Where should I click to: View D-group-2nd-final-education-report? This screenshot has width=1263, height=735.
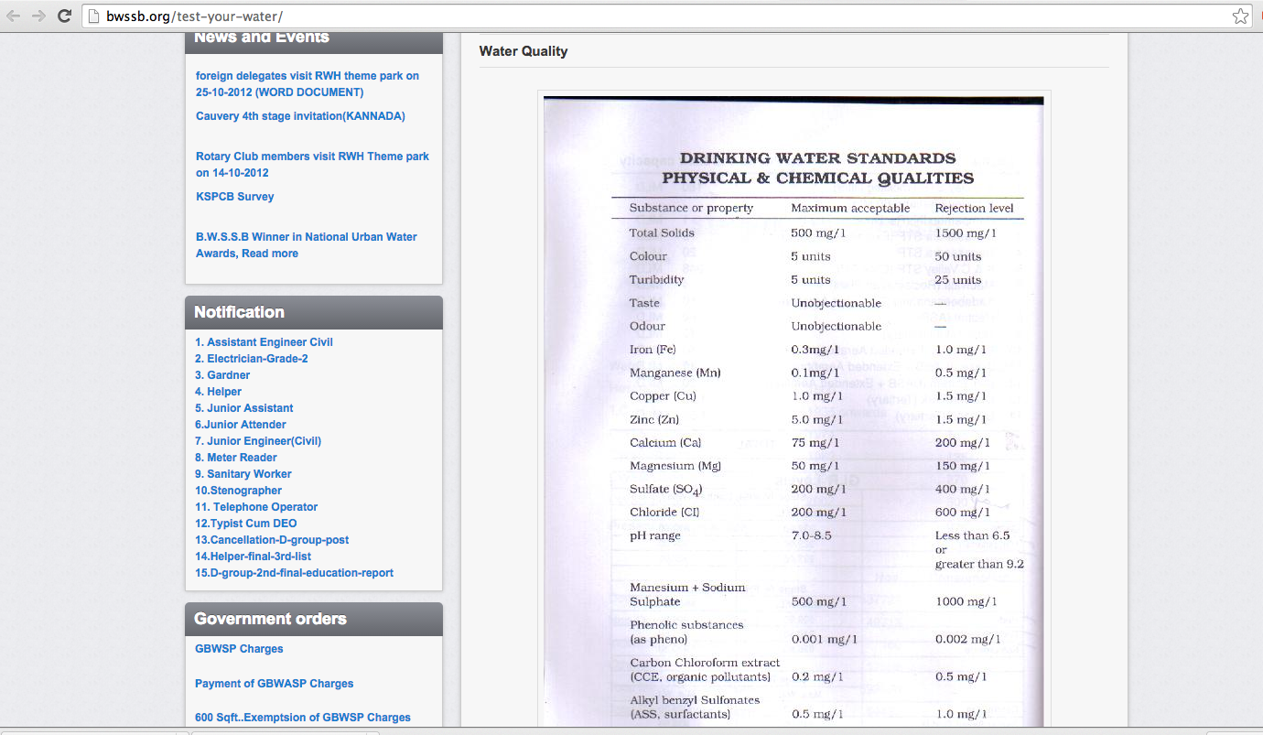[294, 573]
